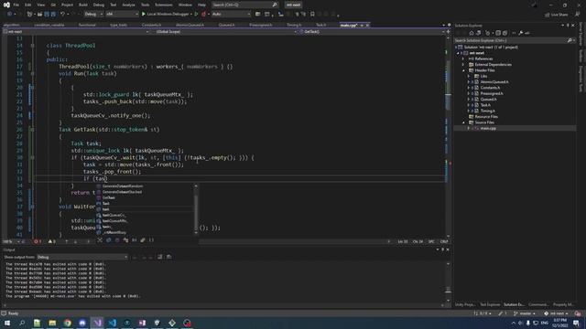The image size is (586, 329).
Task: Click the Solution Explorer properties wrench icon
Action: click(521, 33)
